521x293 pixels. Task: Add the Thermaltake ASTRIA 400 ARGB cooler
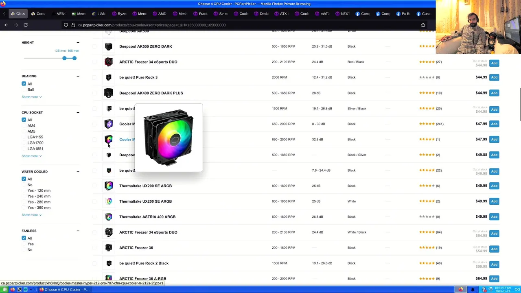[x=494, y=217]
